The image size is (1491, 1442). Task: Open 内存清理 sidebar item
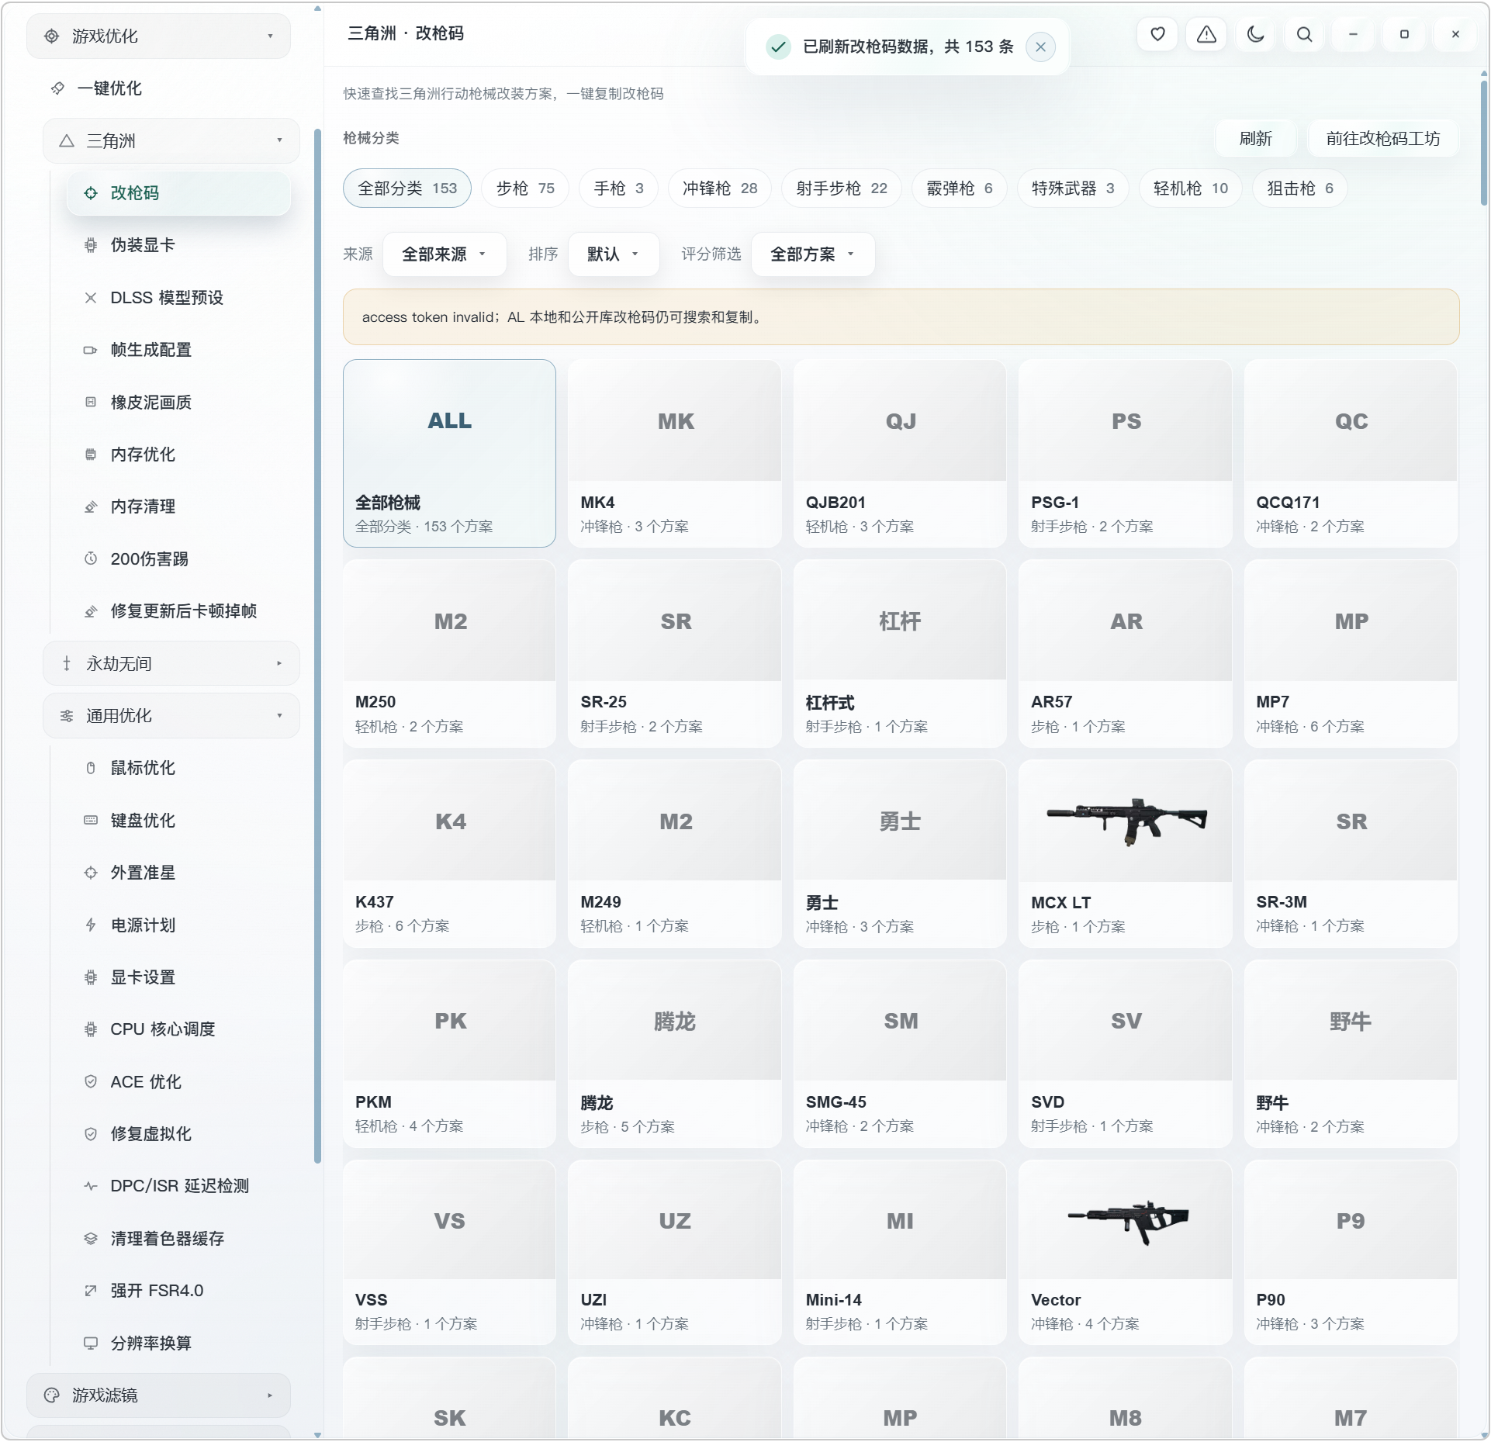click(178, 507)
